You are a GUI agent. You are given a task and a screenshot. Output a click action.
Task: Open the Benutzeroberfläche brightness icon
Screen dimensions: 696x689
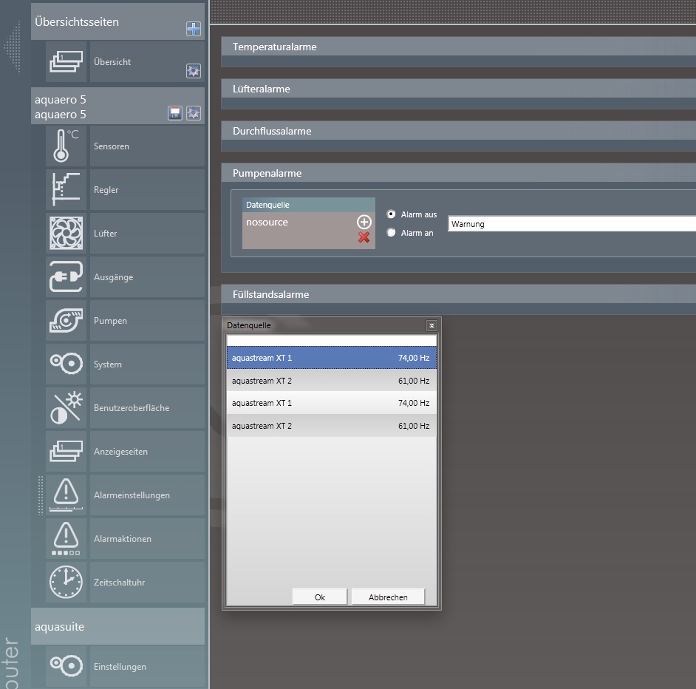tap(66, 408)
